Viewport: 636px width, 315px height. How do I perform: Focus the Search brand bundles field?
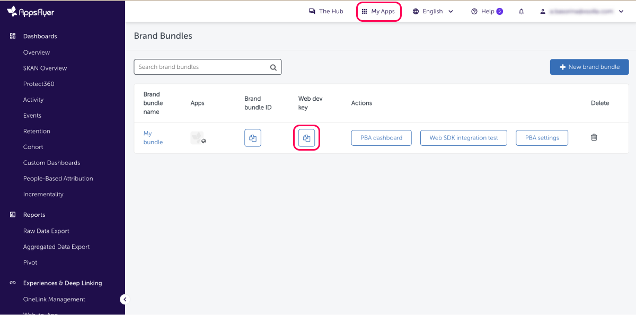click(201, 67)
